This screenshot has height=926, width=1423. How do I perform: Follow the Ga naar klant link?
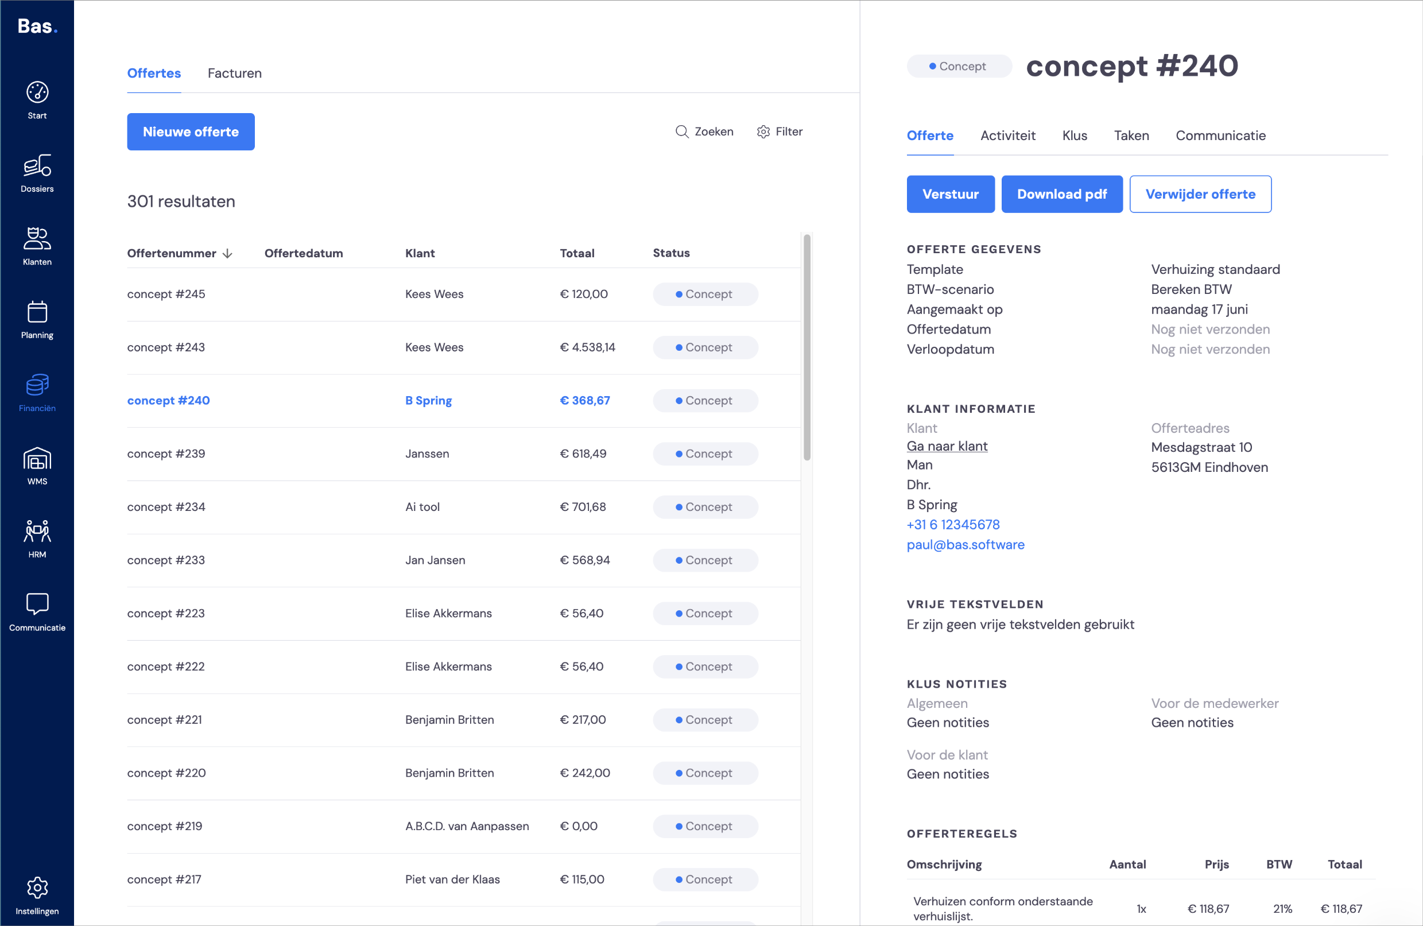coord(947,446)
